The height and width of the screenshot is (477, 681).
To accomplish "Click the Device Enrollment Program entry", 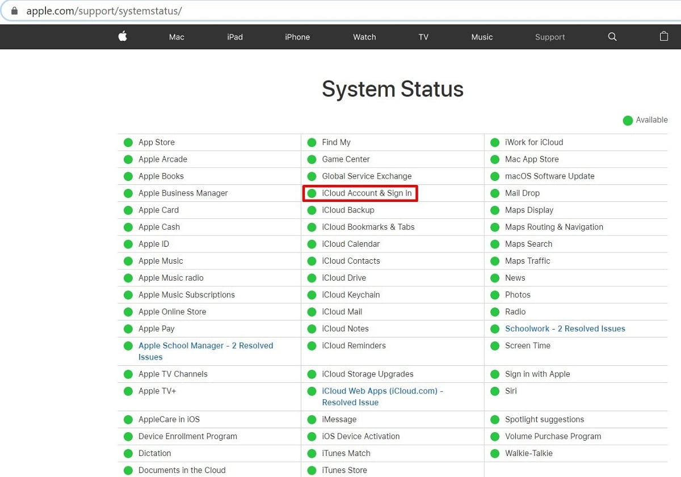I will (x=188, y=436).
